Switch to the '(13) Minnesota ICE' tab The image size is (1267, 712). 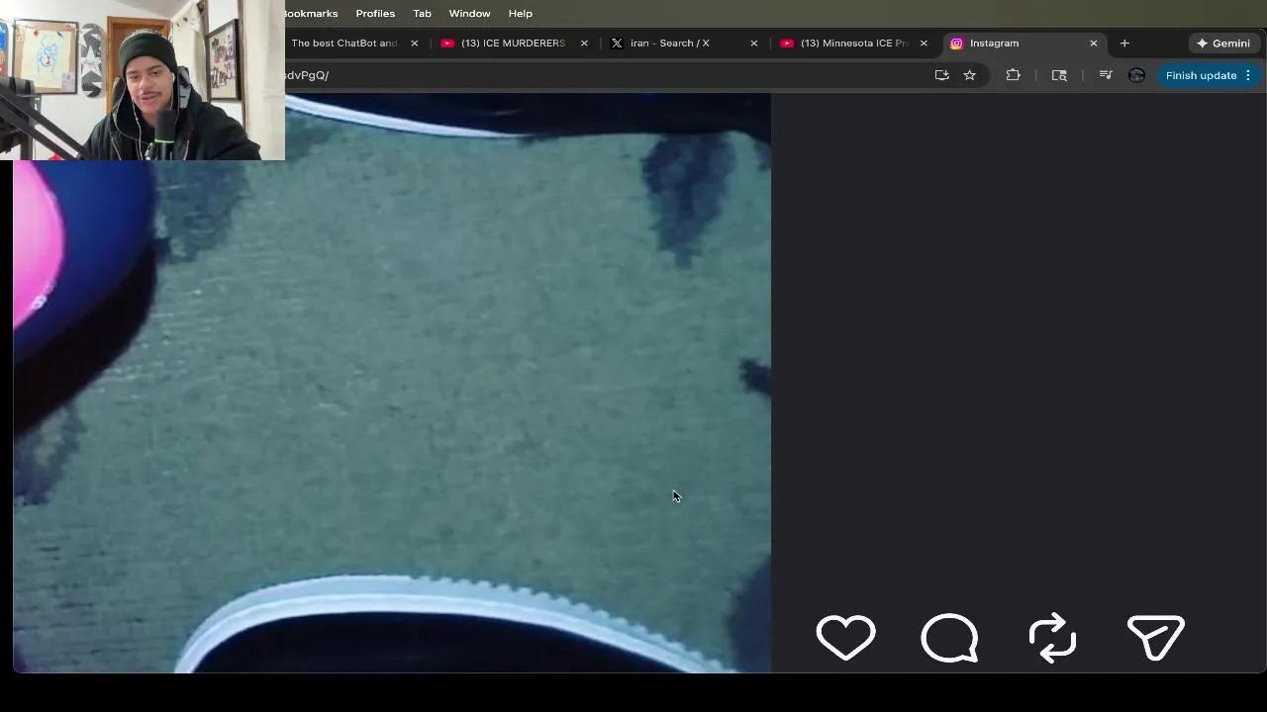tap(853, 44)
